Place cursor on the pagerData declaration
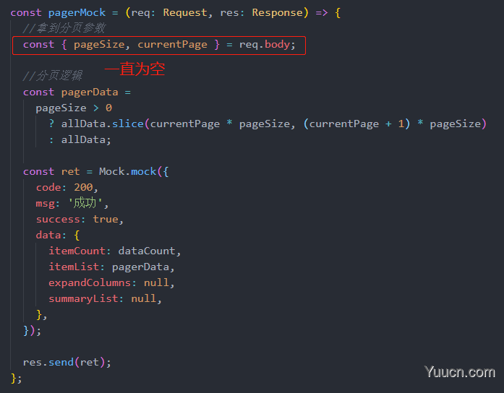504x393 pixels. (77, 92)
